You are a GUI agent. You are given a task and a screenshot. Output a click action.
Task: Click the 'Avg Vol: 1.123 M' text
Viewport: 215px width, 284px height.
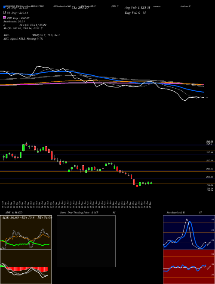click(x=137, y=8)
